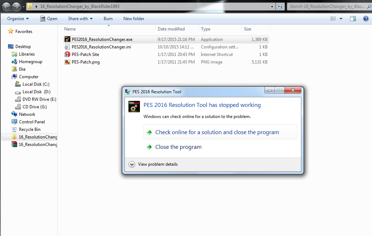Click the Internet Shortcut type cell
The height and width of the screenshot is (236, 372).
[217, 54]
